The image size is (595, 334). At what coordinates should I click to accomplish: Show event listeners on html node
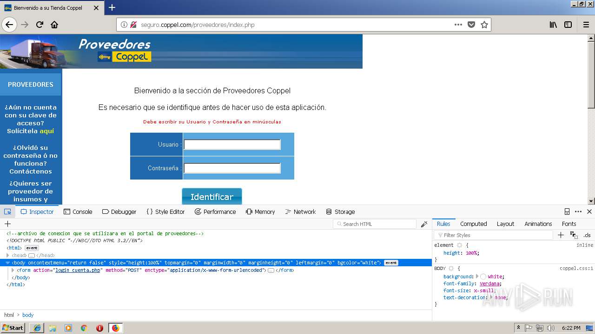[32, 248]
